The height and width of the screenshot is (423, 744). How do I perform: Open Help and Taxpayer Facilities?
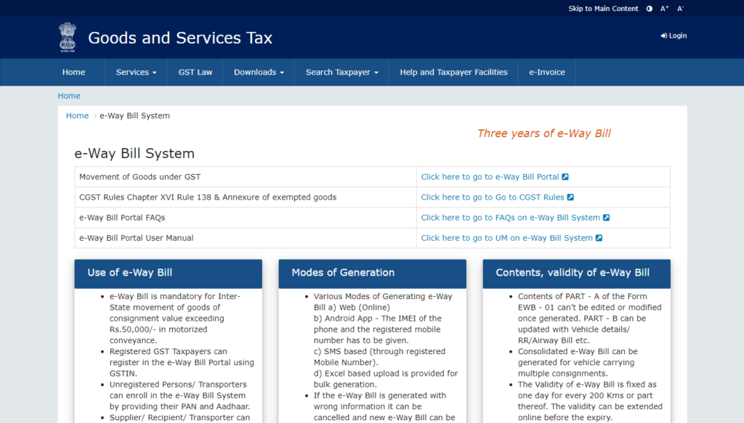453,72
